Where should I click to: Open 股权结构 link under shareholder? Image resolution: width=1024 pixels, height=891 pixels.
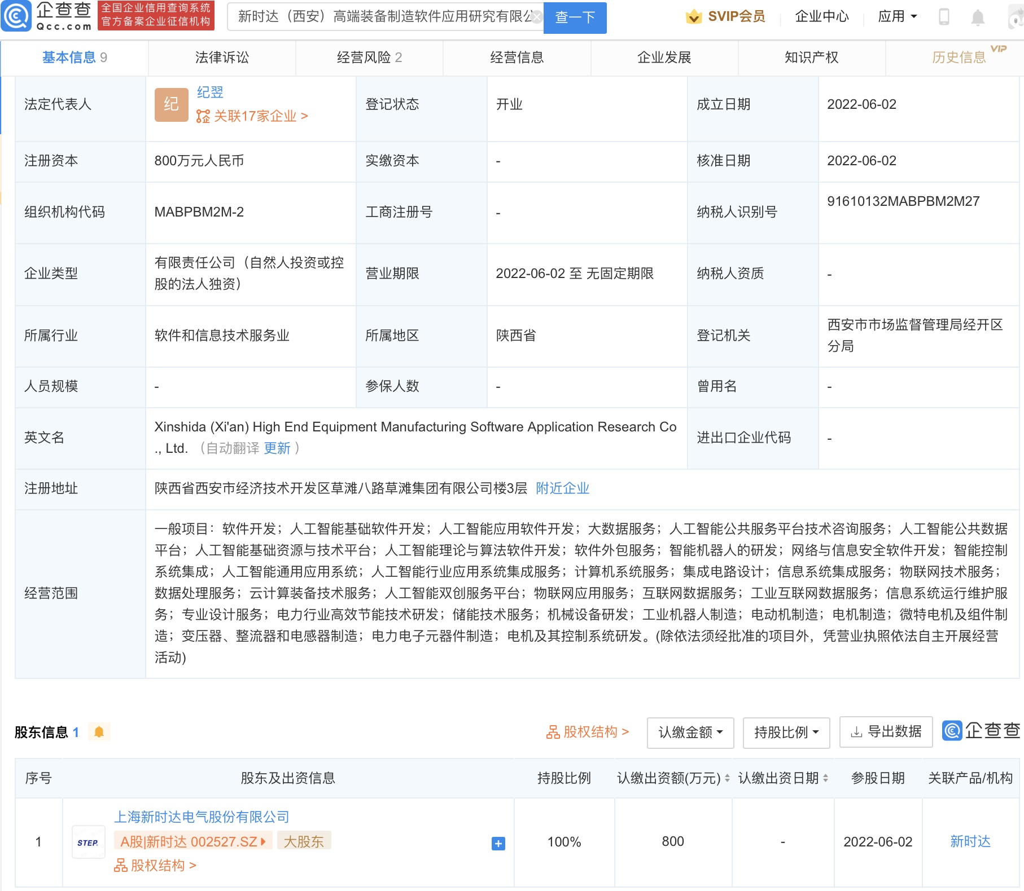pyautogui.click(x=155, y=866)
